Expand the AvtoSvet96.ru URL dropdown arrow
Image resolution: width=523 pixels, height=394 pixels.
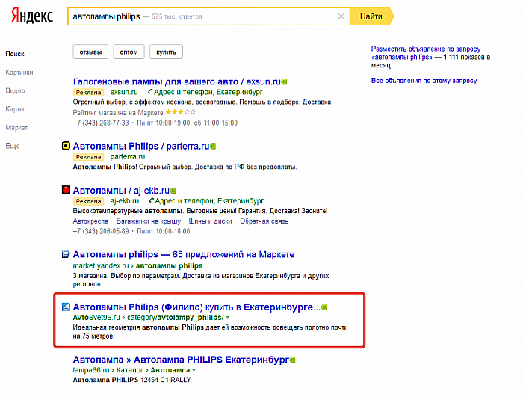227,318
